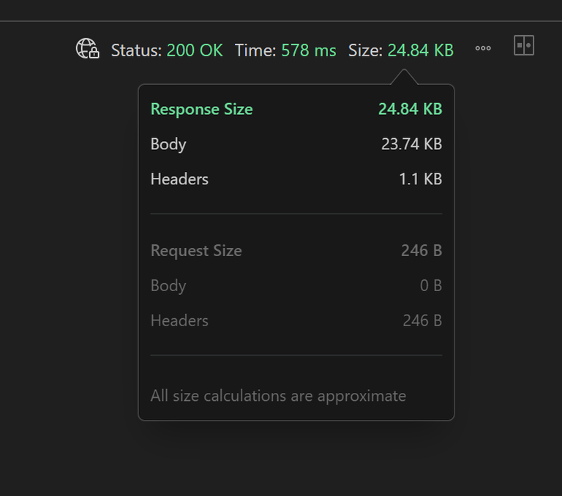This screenshot has width=562, height=496.
Task: Click the Headers row under Request Size
Action: [179, 320]
